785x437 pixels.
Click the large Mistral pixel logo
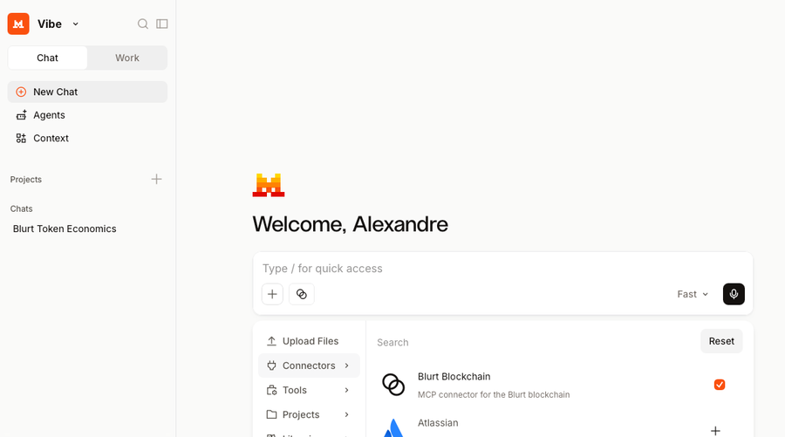[x=269, y=185]
